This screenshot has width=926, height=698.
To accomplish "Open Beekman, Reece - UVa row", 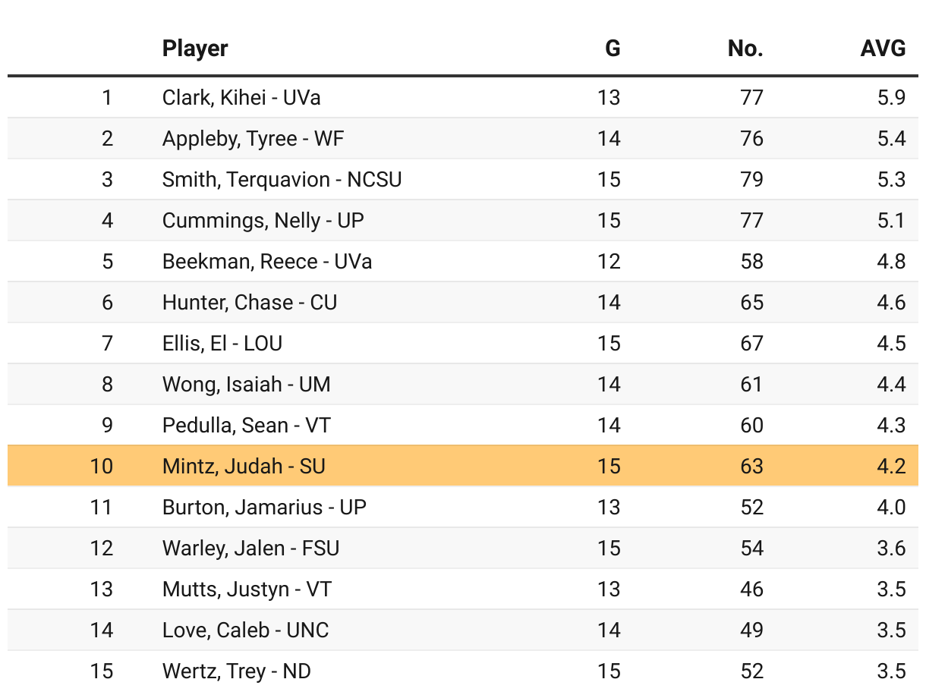I will pos(267,262).
